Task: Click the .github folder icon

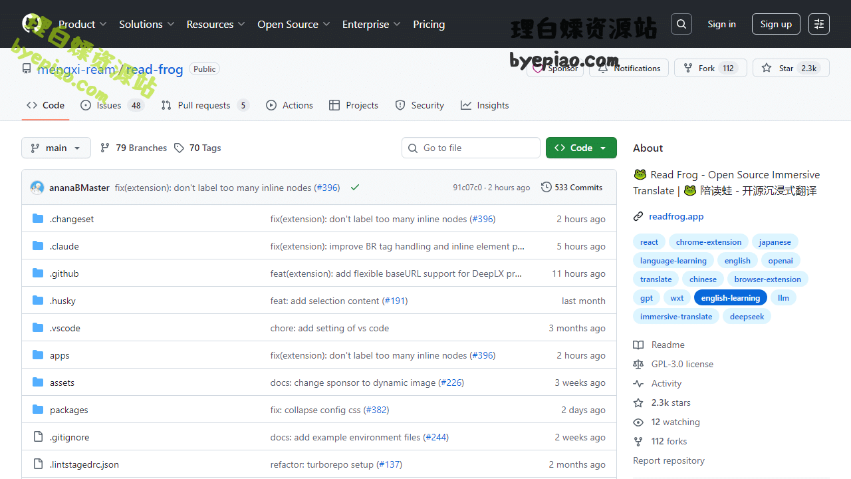Action: pyautogui.click(x=38, y=273)
